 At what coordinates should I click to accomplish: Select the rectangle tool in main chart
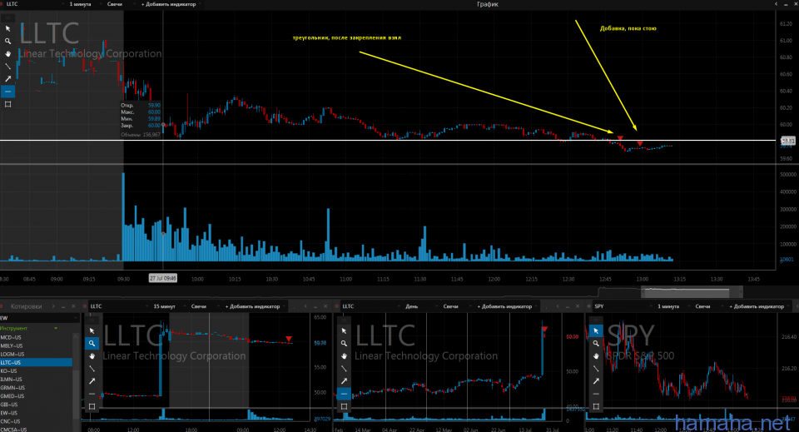click(x=7, y=104)
